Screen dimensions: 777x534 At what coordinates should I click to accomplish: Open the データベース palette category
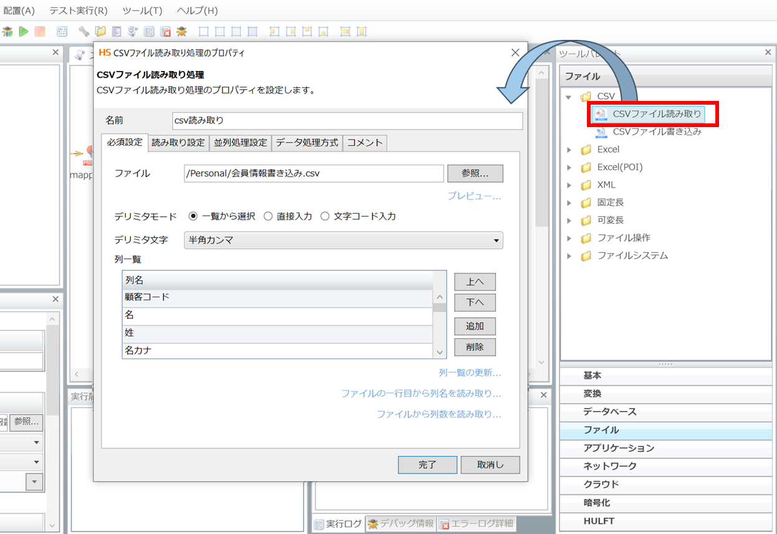click(665, 412)
